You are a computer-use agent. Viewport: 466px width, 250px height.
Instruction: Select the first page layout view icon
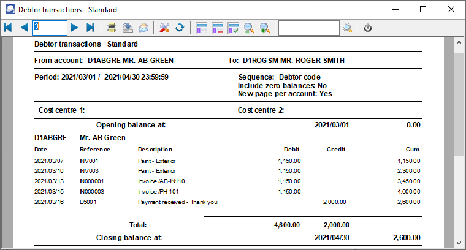(201, 28)
